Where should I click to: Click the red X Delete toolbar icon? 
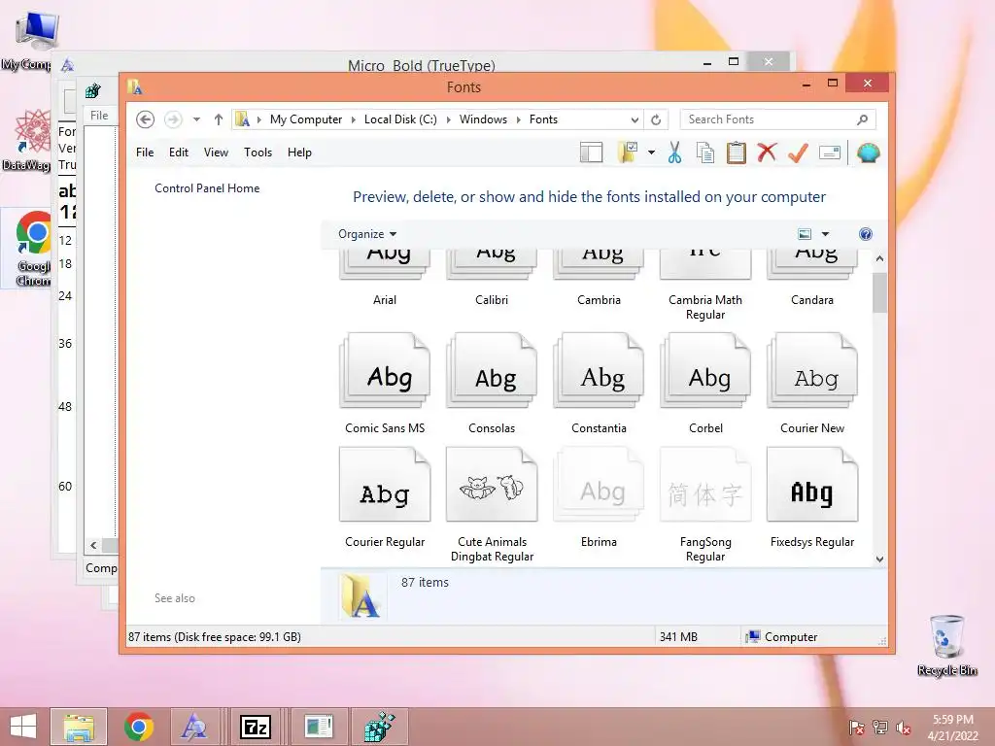pyautogui.click(x=768, y=153)
